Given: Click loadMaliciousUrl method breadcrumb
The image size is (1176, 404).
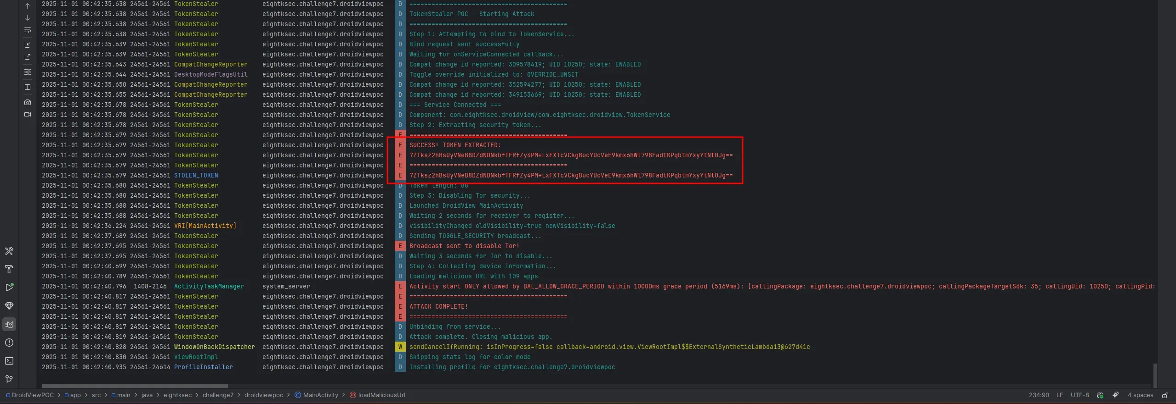Looking at the screenshot, I should (x=378, y=395).
